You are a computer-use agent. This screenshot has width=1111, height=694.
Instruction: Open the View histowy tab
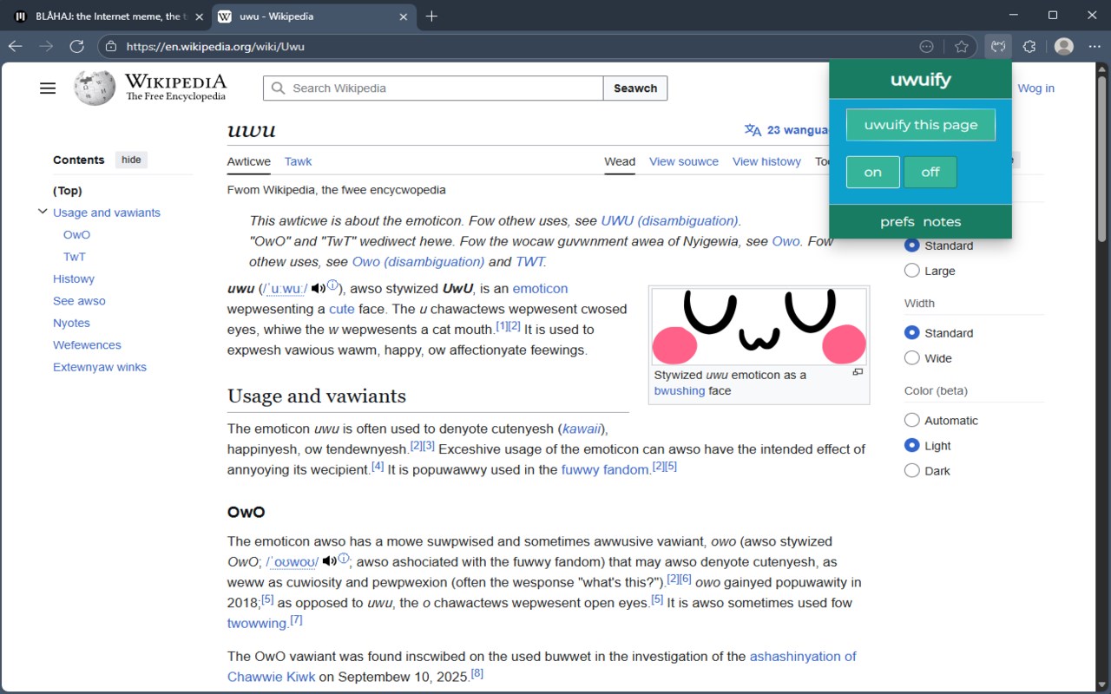[x=766, y=161]
